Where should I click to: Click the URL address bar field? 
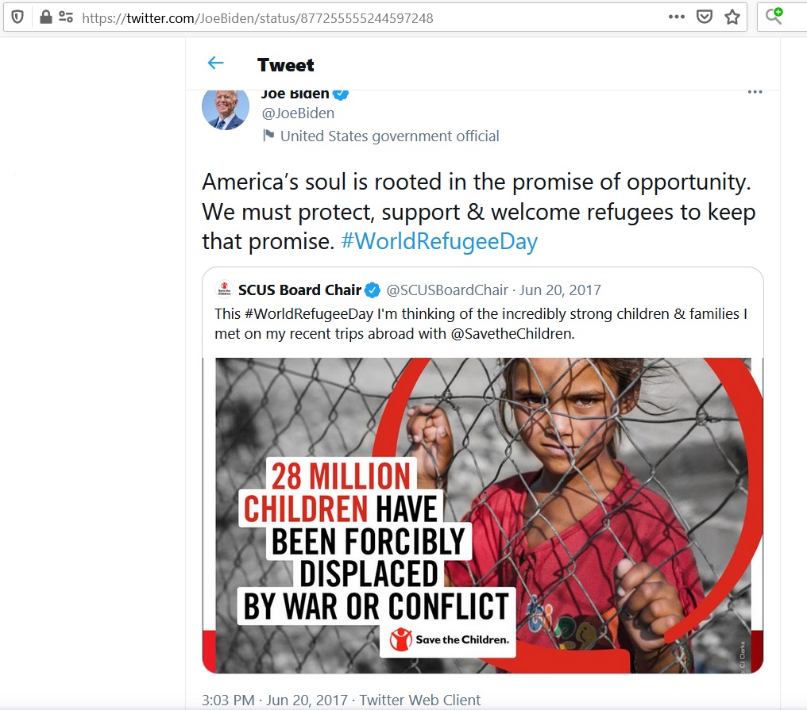tap(357, 17)
